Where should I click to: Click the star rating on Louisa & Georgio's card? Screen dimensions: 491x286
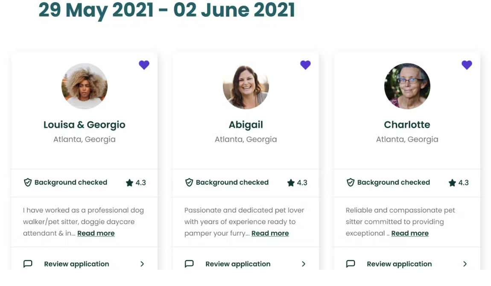[x=130, y=183]
